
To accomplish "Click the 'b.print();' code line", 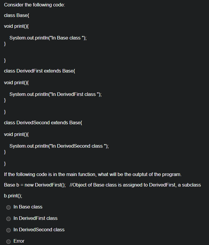I will [x=13, y=196].
